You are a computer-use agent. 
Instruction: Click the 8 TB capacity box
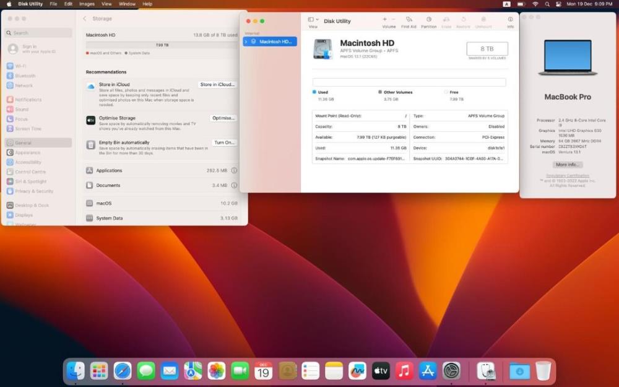487,49
